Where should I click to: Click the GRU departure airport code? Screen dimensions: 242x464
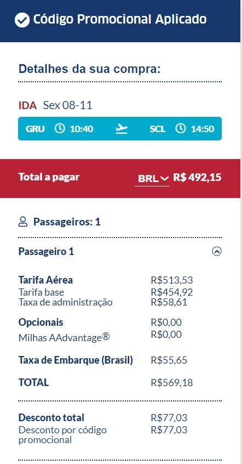[x=35, y=129]
